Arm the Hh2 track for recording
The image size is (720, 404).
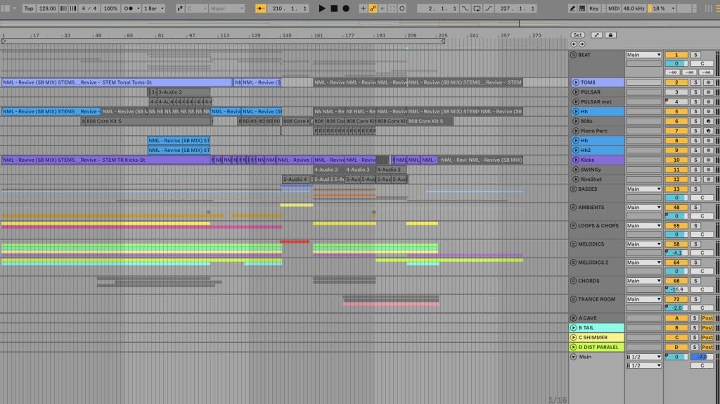click(707, 150)
